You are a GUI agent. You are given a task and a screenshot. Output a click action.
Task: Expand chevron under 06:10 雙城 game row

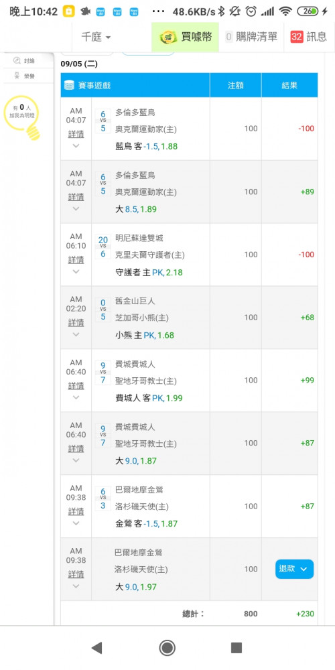click(76, 271)
